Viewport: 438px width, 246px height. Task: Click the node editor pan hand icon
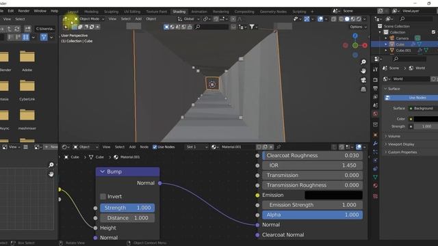[x=51, y=174]
